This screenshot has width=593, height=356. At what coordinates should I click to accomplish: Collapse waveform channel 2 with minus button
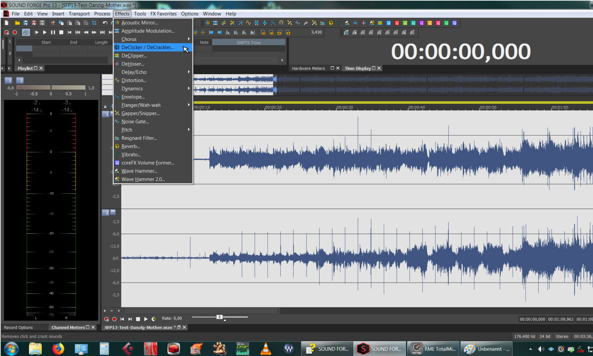click(113, 212)
